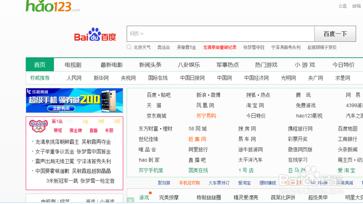Click the 乐视商城 phone ad banner
This screenshot has width=363, height=204.
[x=74, y=100]
